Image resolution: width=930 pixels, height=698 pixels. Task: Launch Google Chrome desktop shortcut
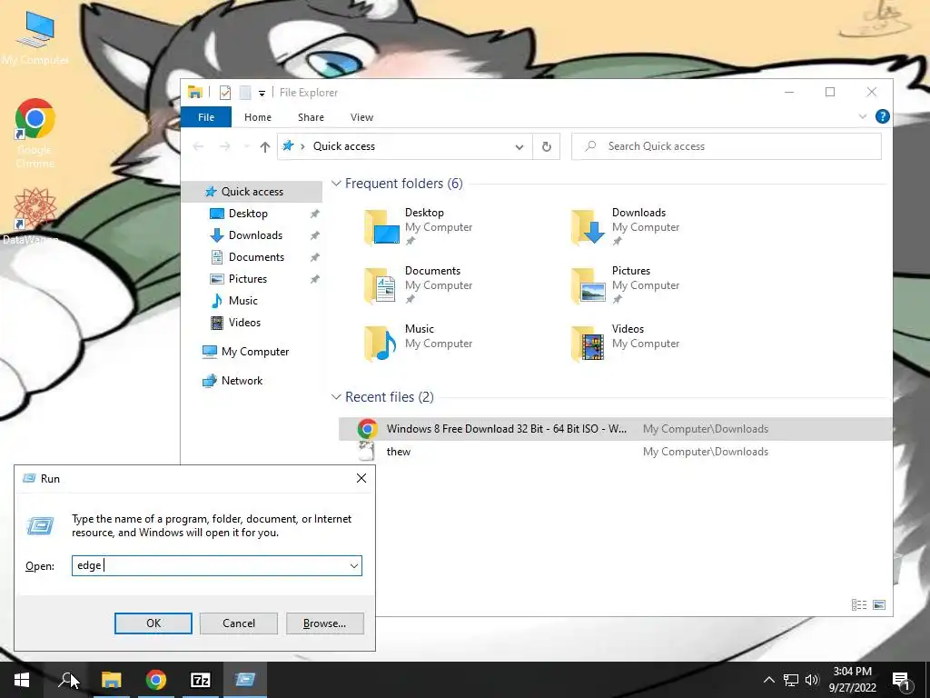[35, 133]
